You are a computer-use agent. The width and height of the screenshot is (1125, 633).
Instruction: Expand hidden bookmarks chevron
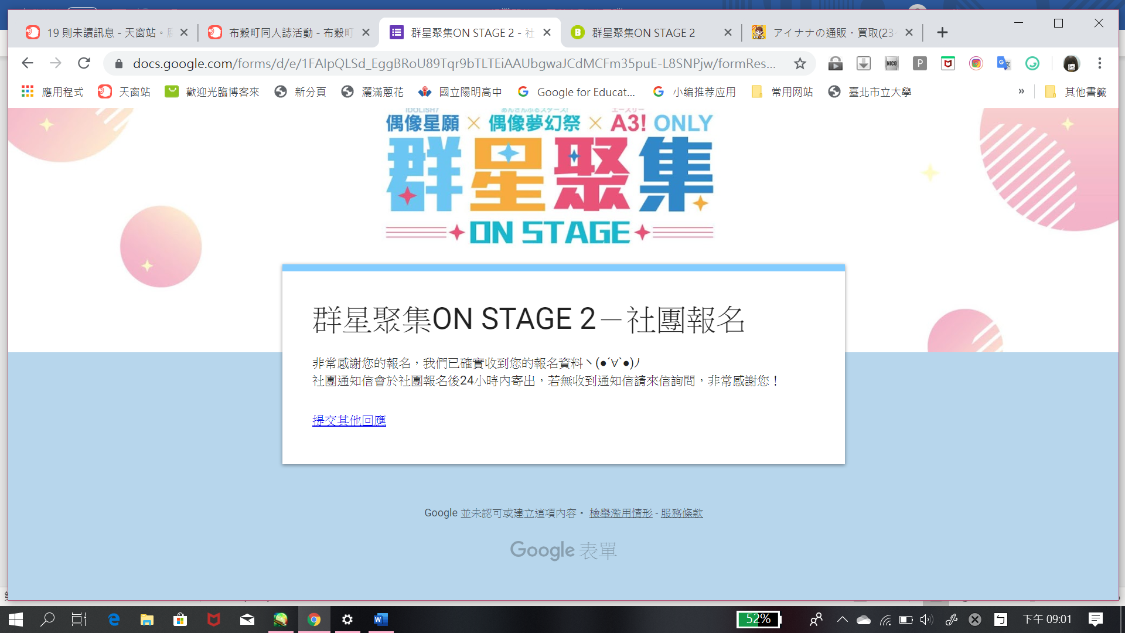click(x=1021, y=91)
